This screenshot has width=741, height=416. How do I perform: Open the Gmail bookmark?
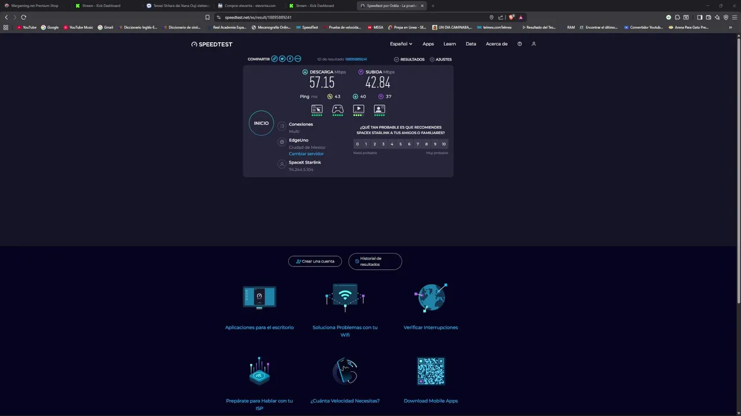point(105,27)
